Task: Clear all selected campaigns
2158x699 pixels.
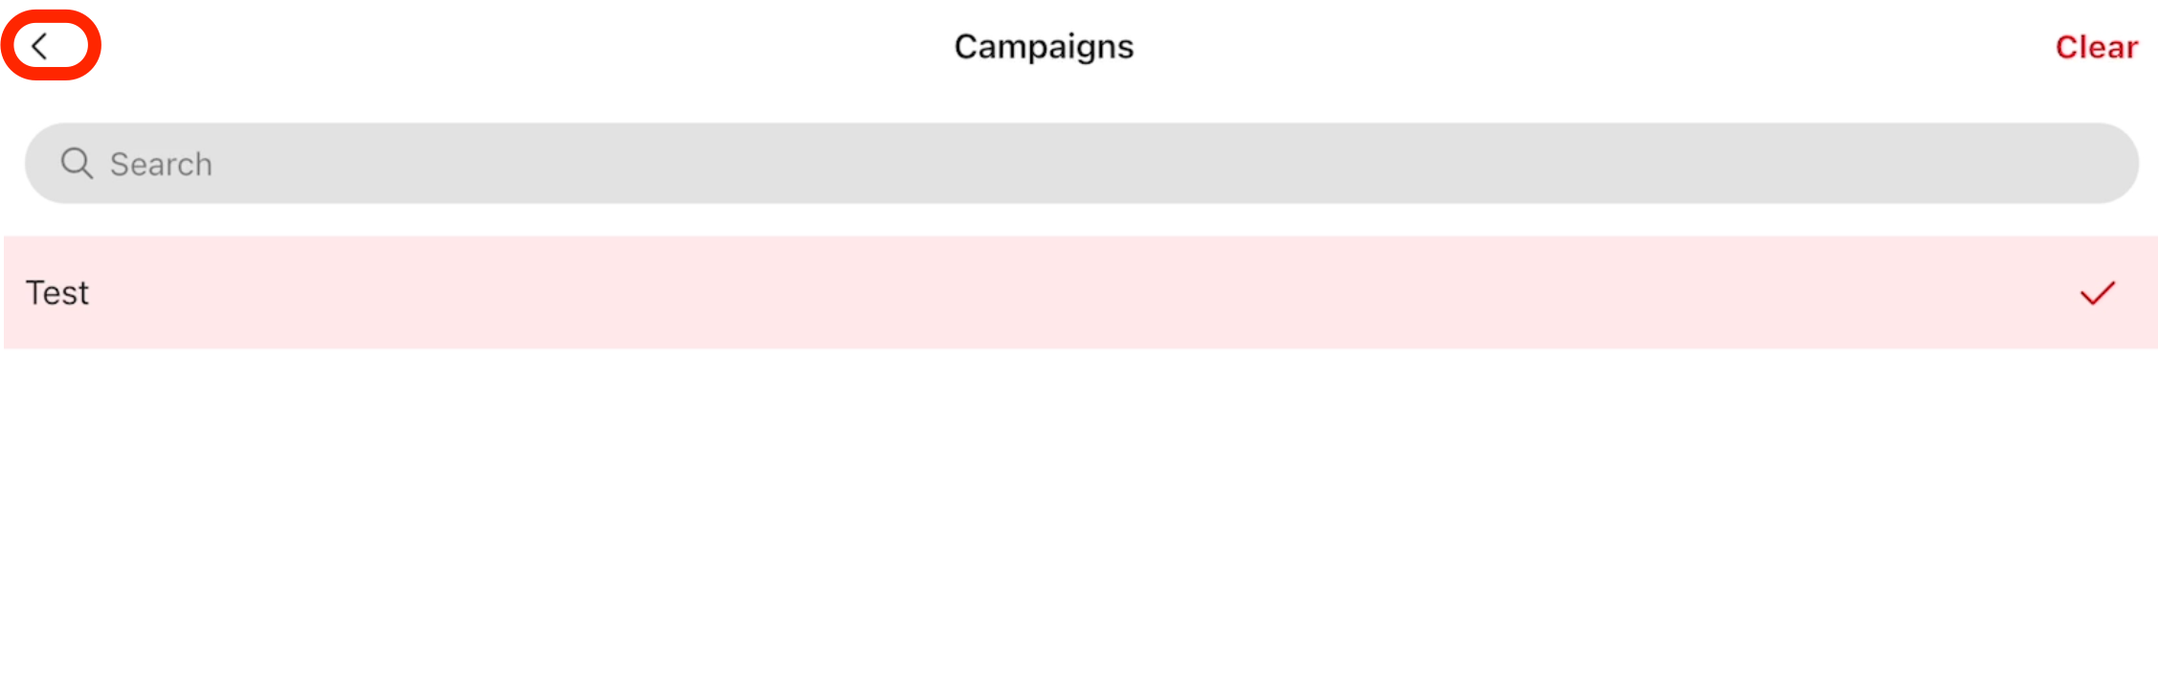Action: click(x=2096, y=47)
